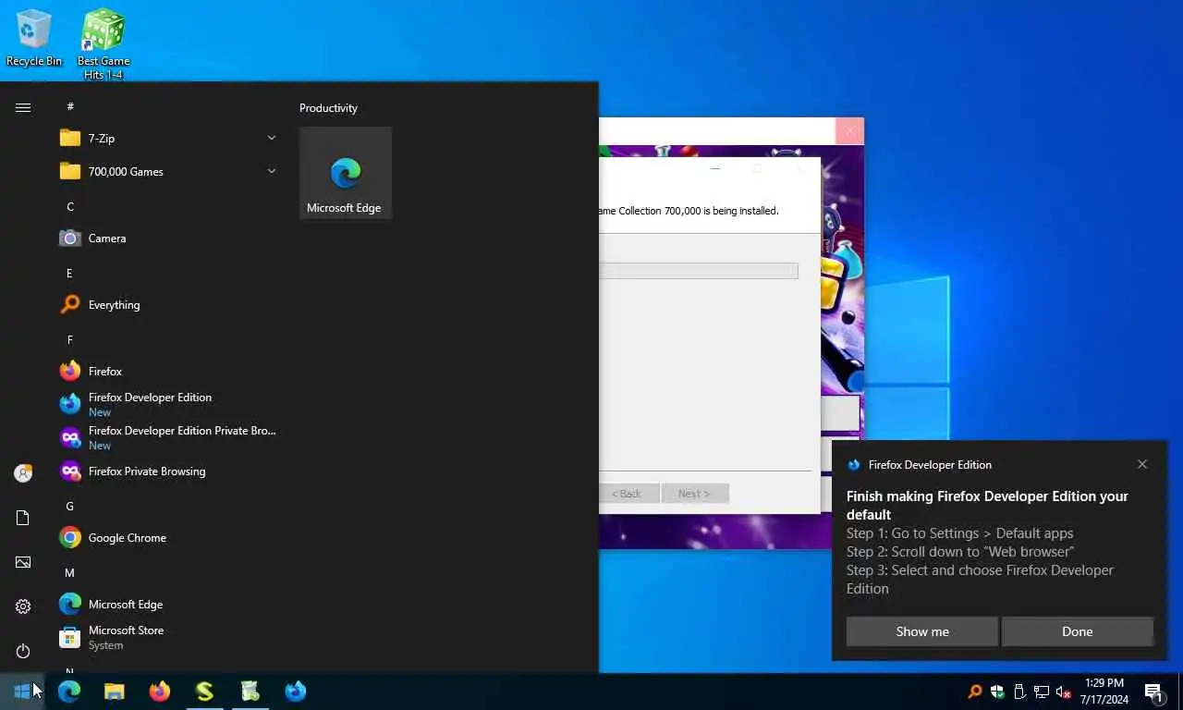Click the installer progress bar

pos(699,271)
